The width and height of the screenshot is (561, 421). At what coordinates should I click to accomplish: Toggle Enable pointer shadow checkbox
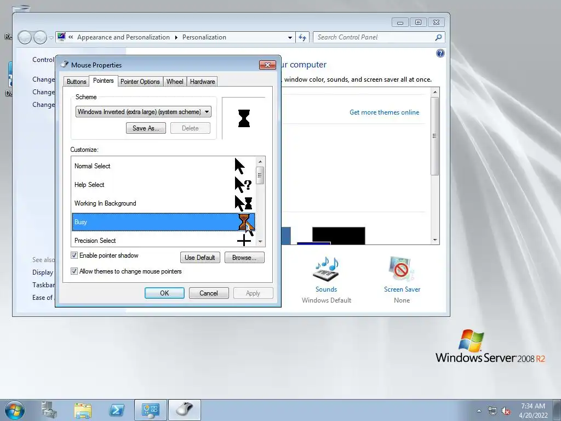click(74, 255)
